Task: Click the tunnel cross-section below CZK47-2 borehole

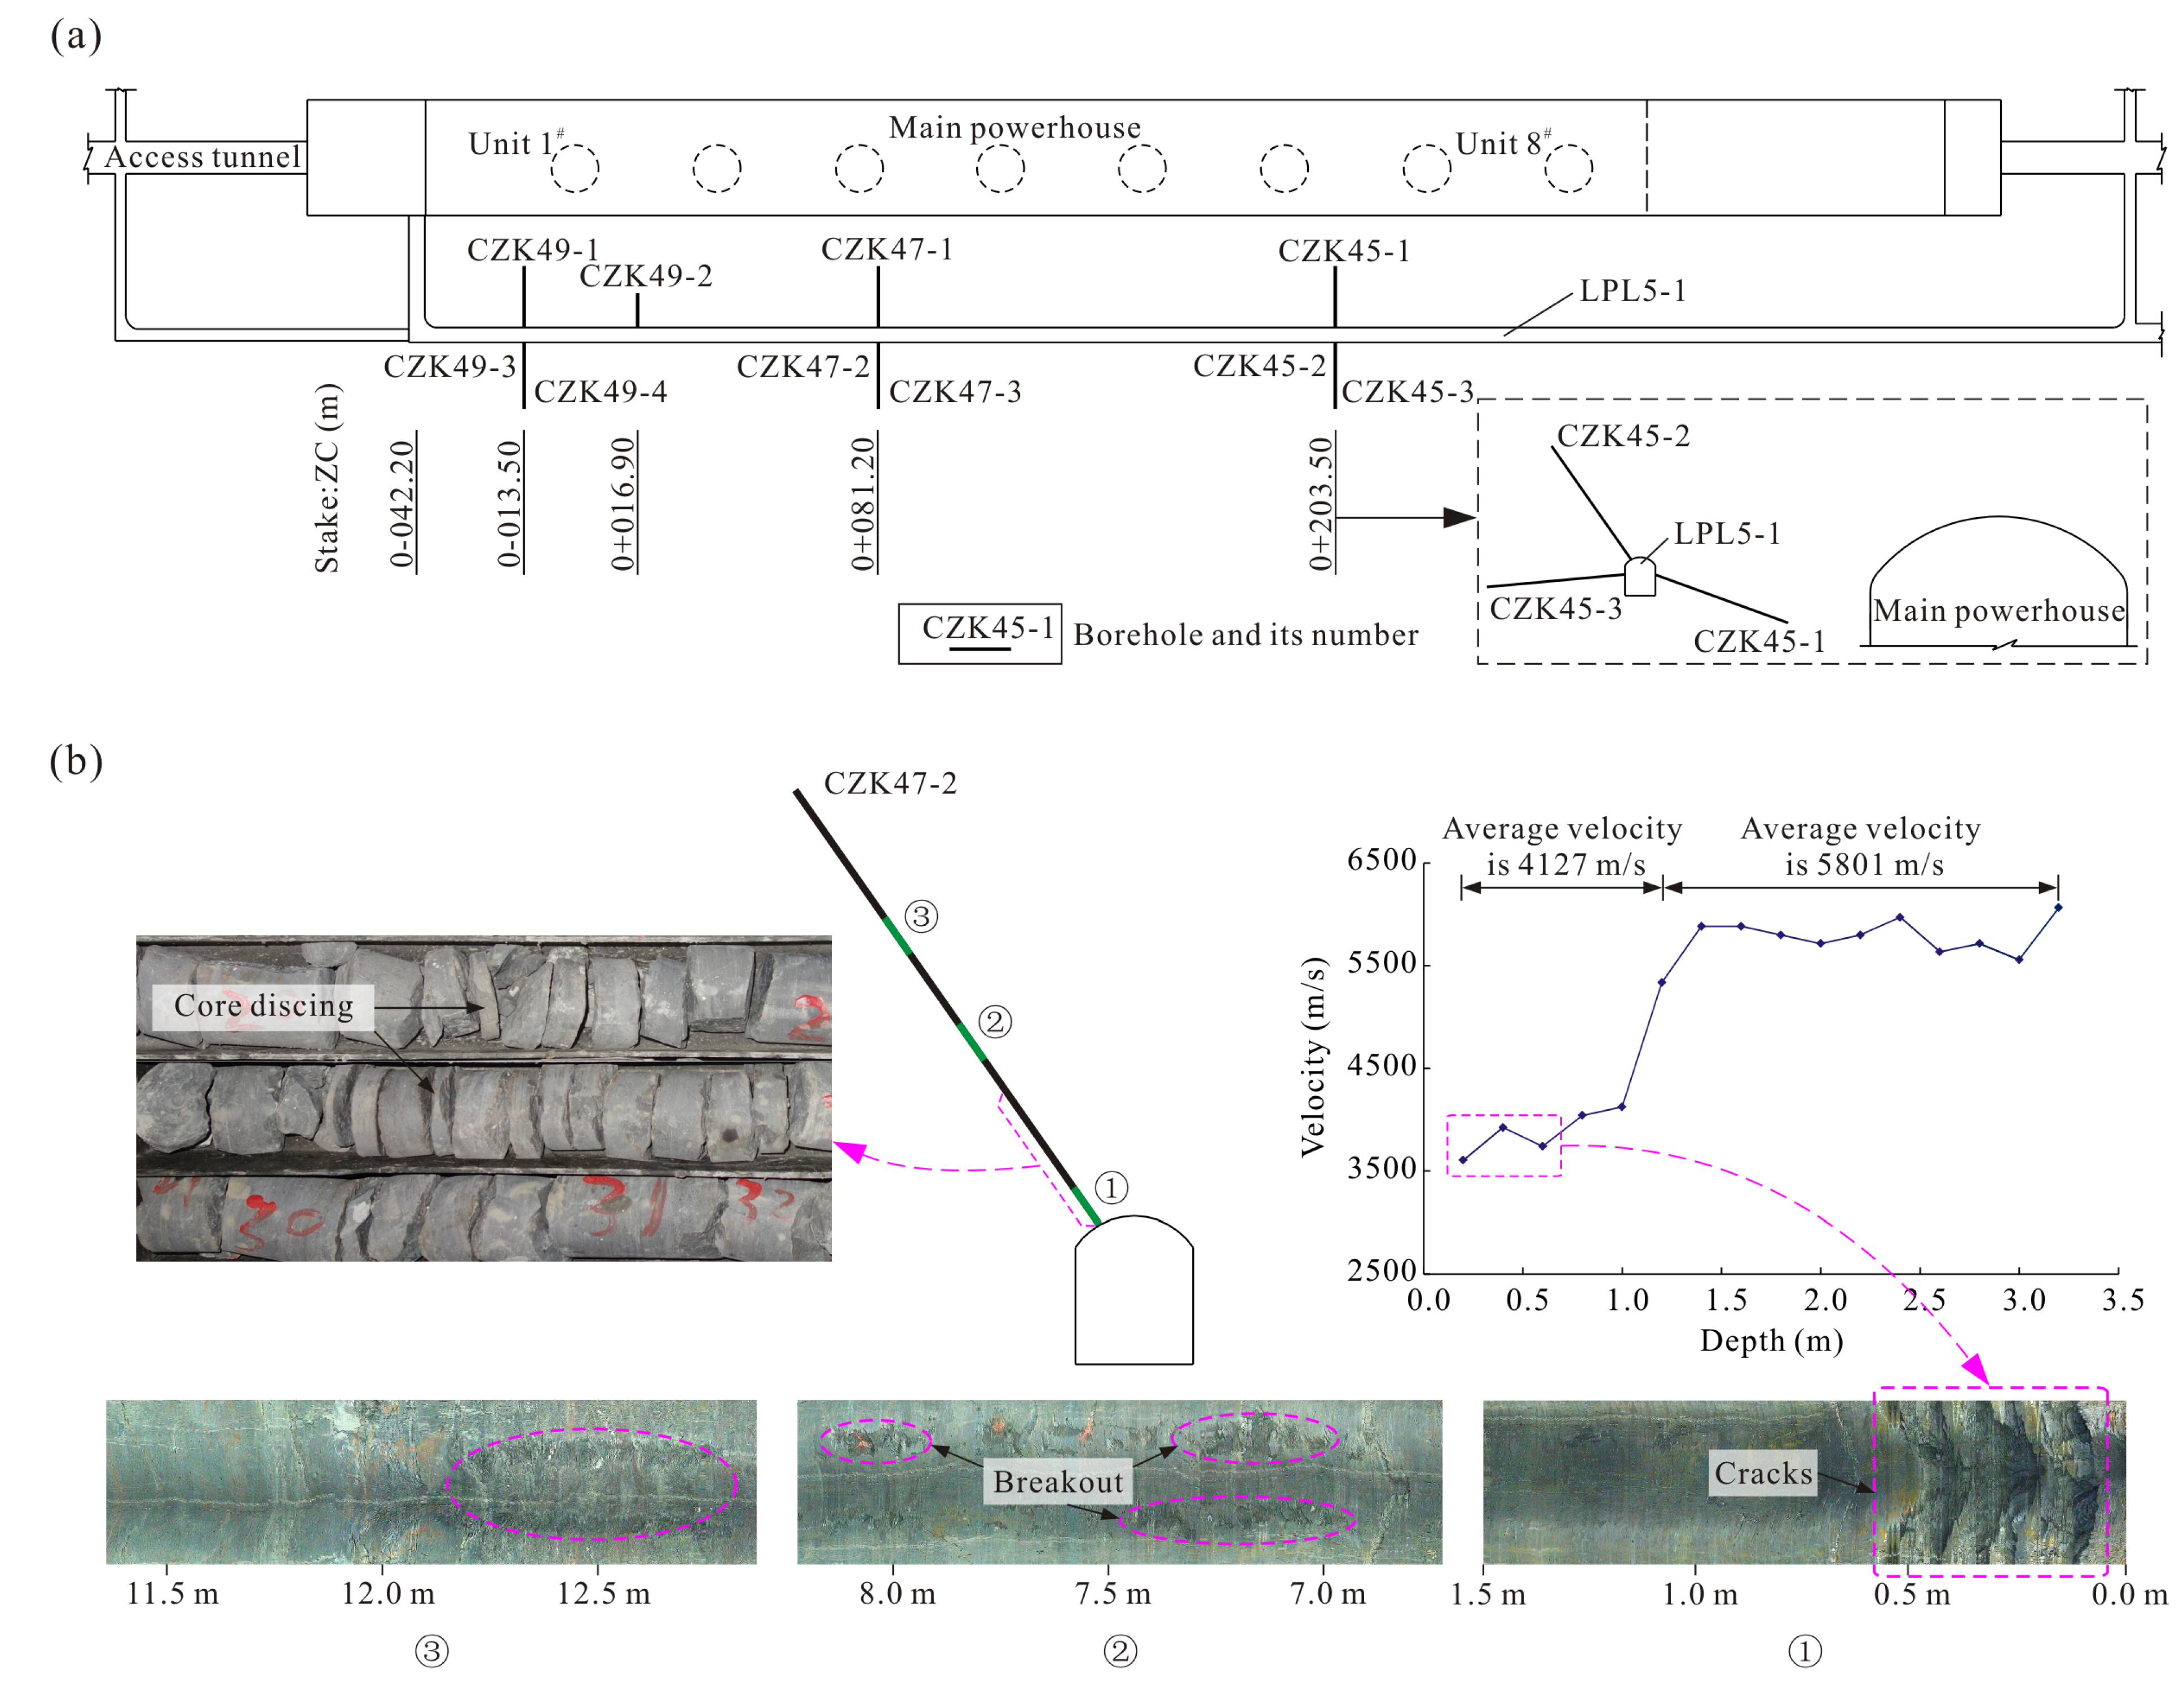Action: 1134,1292
